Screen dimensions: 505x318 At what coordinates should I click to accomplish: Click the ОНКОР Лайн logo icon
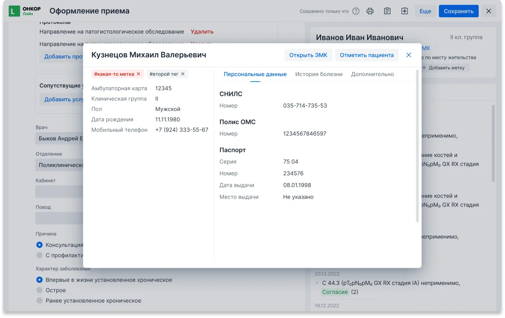[x=14, y=11]
